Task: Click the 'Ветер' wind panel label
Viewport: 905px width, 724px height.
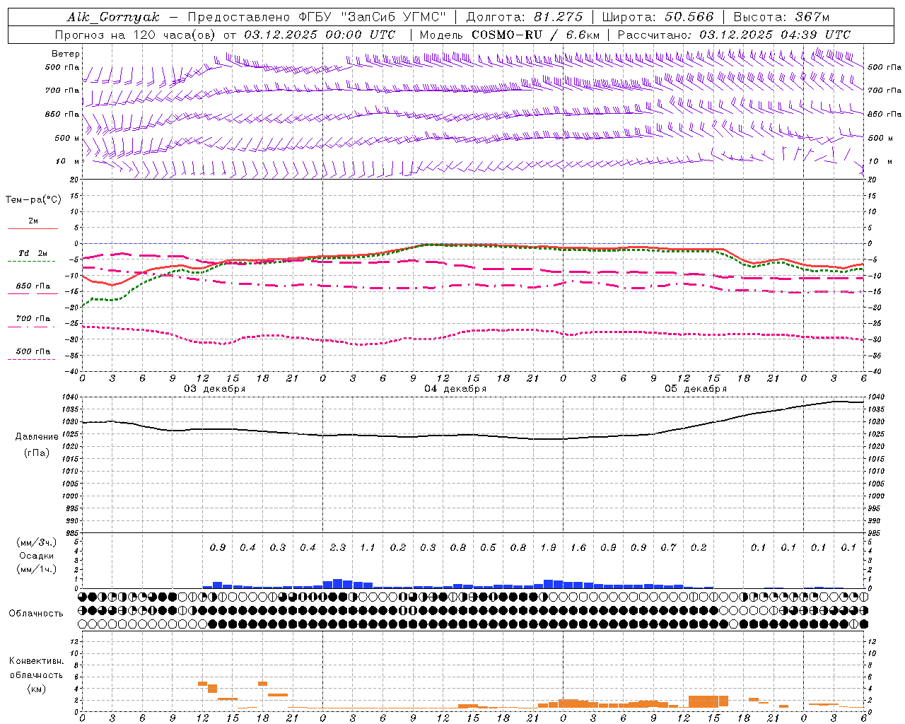Action: pyautogui.click(x=66, y=54)
